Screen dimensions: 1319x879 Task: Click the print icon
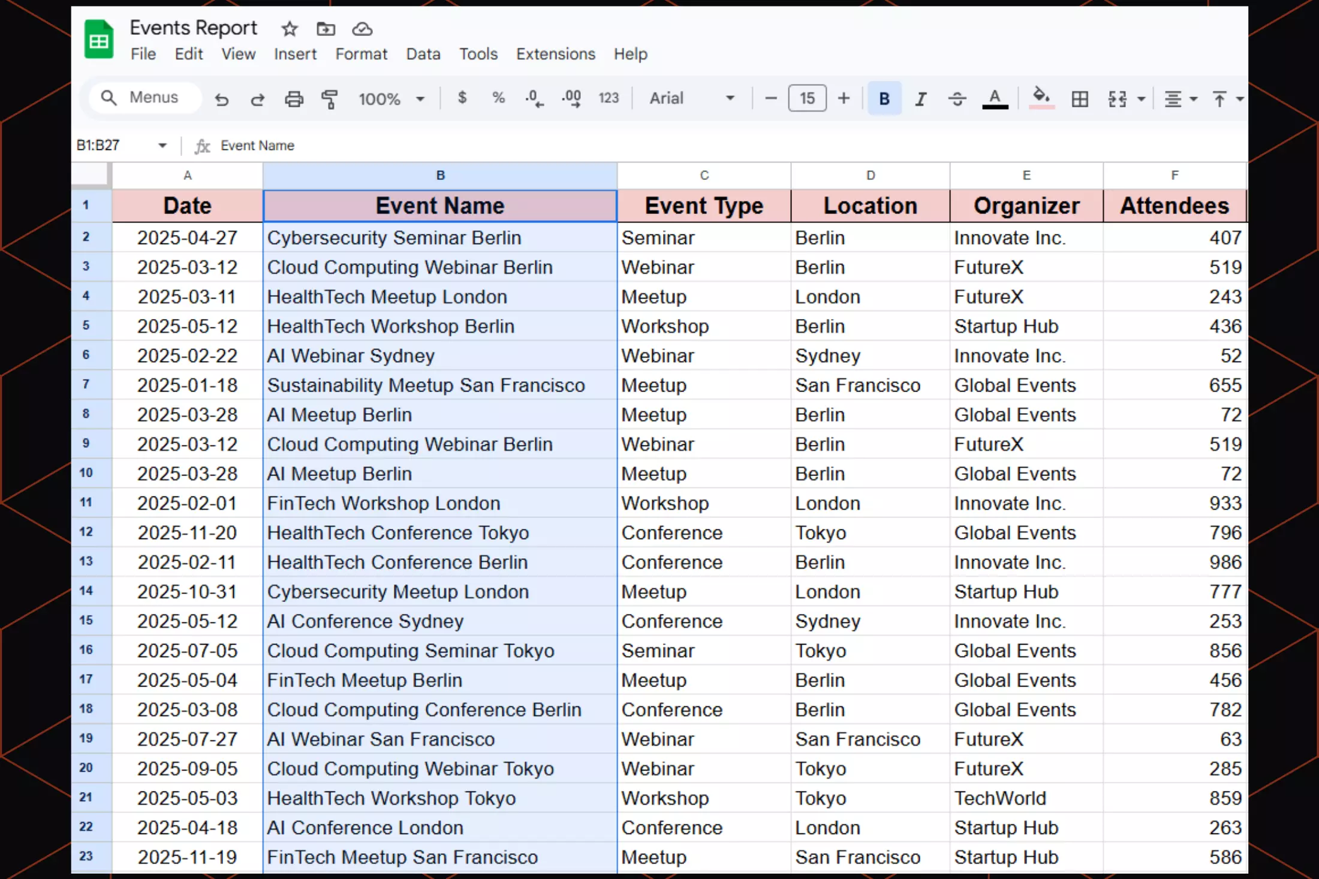[294, 99]
